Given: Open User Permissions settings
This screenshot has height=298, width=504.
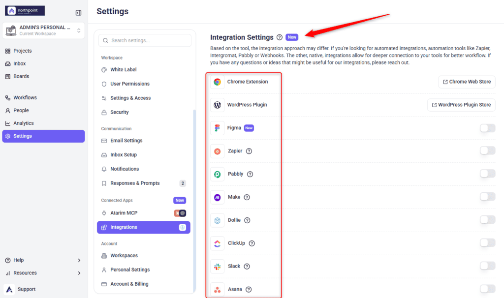Looking at the screenshot, I should coord(144,84).
